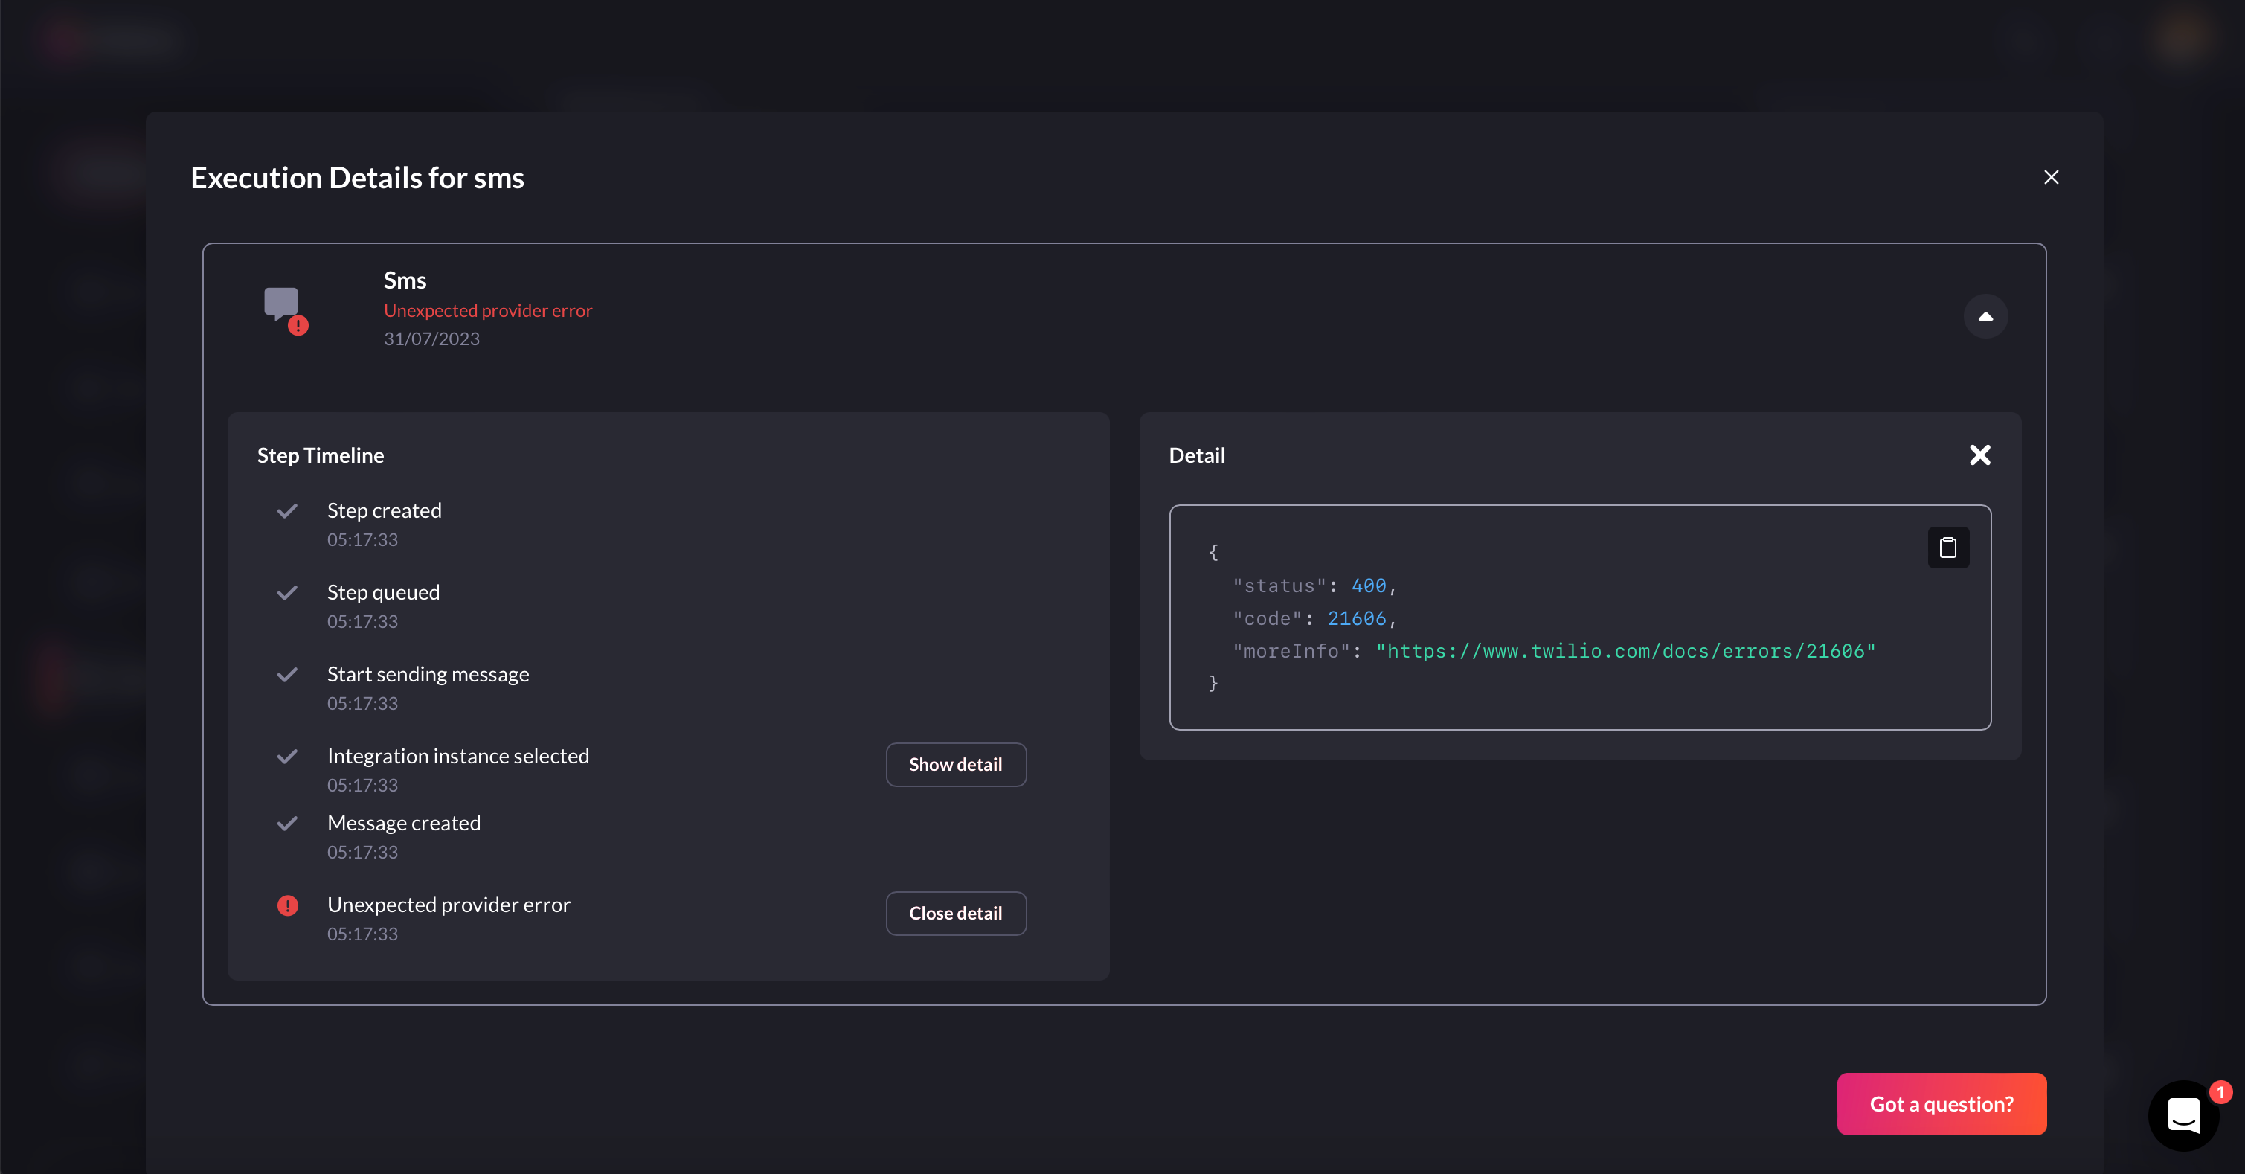Close detail for Unexpected provider error

[x=955, y=914]
